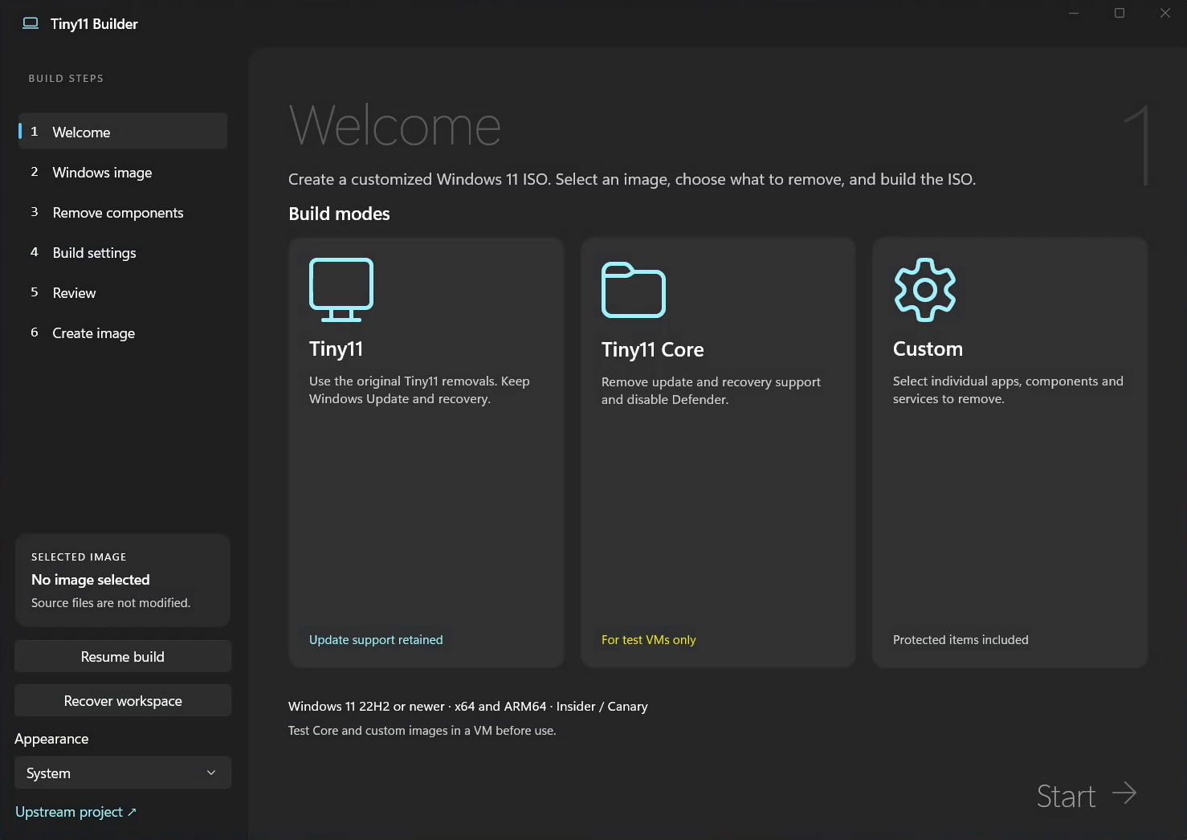Viewport: 1187px width, 840px height.
Task: Choose the Tiny11 Core build mode heading
Action: tap(652, 349)
